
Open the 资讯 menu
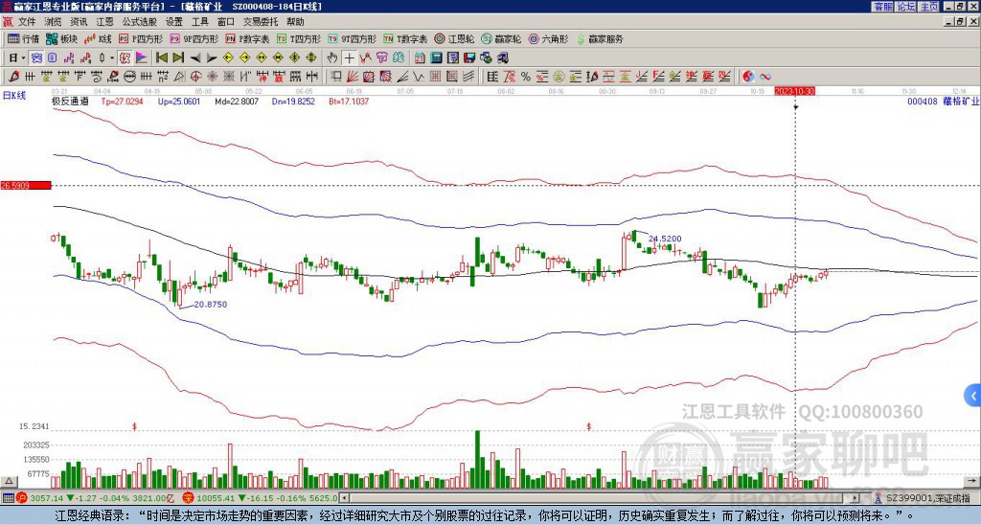coord(79,22)
